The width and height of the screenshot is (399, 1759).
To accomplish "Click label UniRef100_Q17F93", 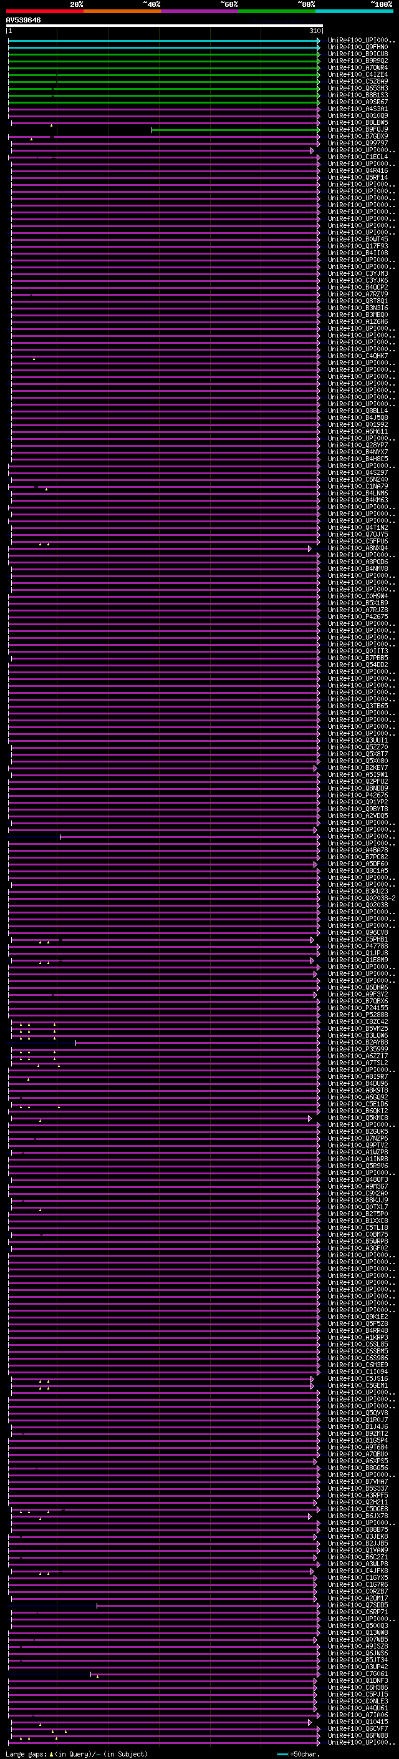I will point(358,246).
